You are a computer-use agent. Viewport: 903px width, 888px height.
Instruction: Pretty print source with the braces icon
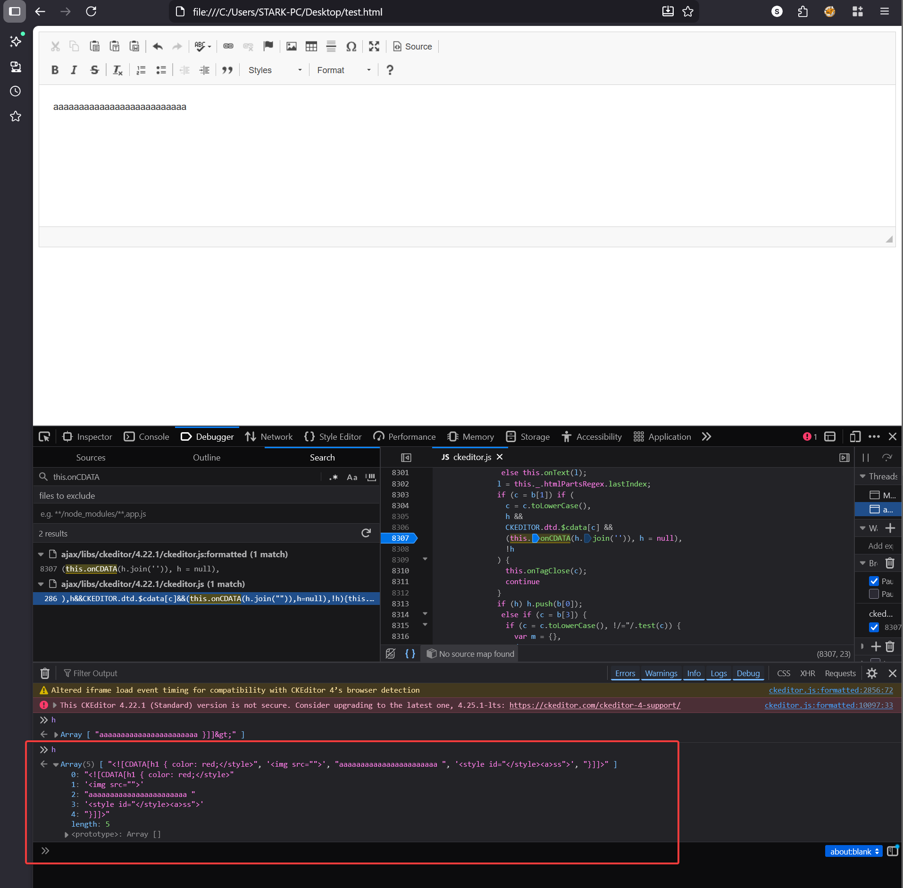tap(410, 653)
